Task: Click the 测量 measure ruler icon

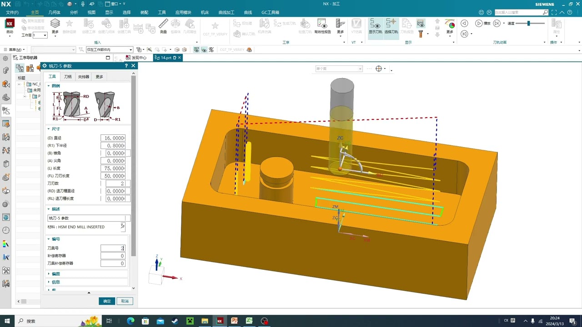Action: [x=163, y=25]
